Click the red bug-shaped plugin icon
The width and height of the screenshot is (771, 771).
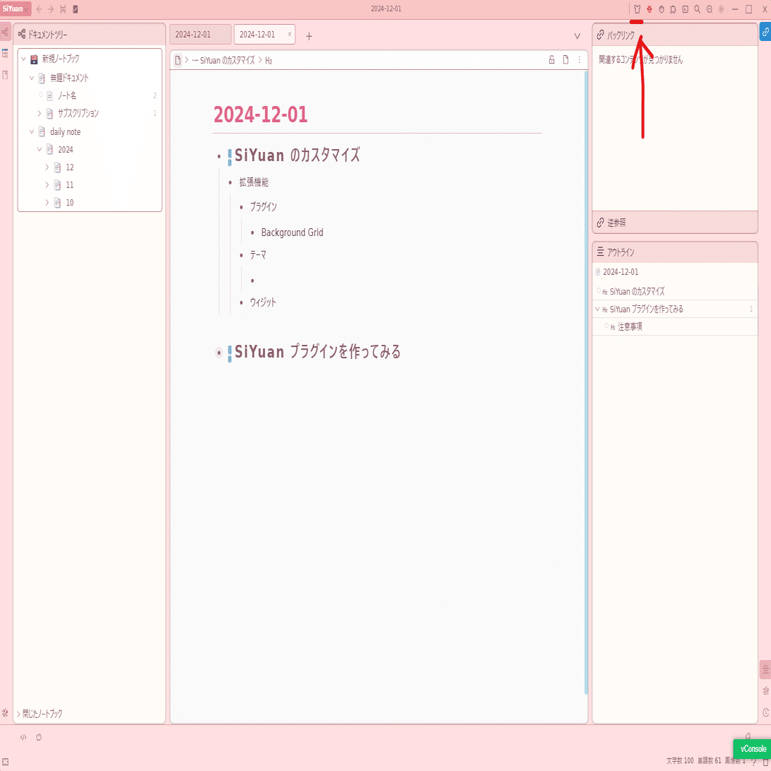click(x=649, y=9)
